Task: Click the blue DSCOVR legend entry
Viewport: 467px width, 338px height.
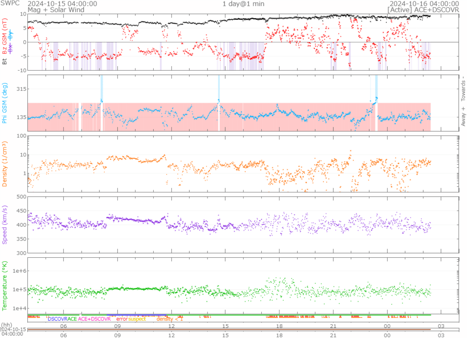Action: [x=57, y=319]
